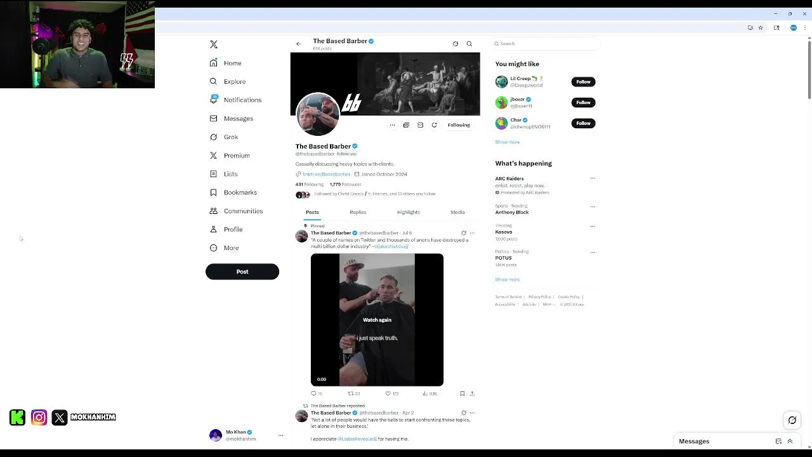Open Explore from the sidebar

click(228, 81)
